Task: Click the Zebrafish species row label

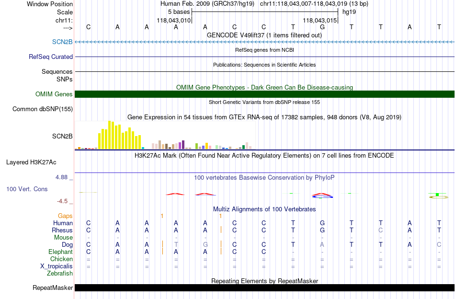Action: click(60, 273)
